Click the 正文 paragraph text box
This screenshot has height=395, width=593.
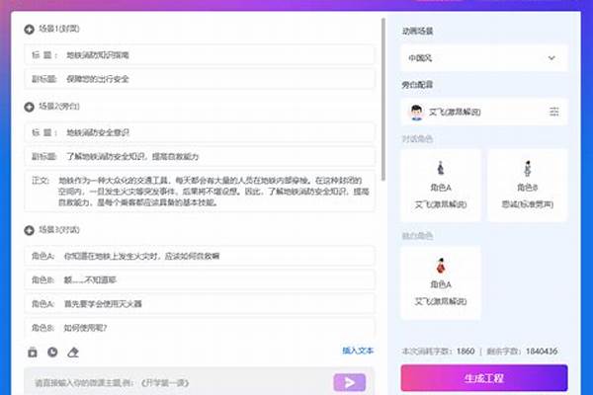point(200,191)
